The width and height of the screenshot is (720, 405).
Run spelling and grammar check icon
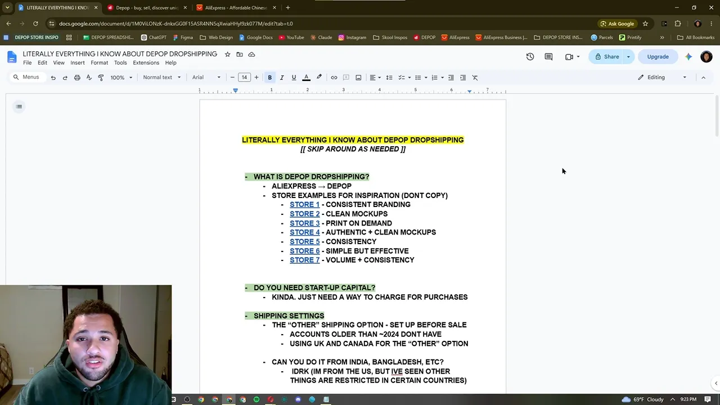pyautogui.click(x=89, y=78)
